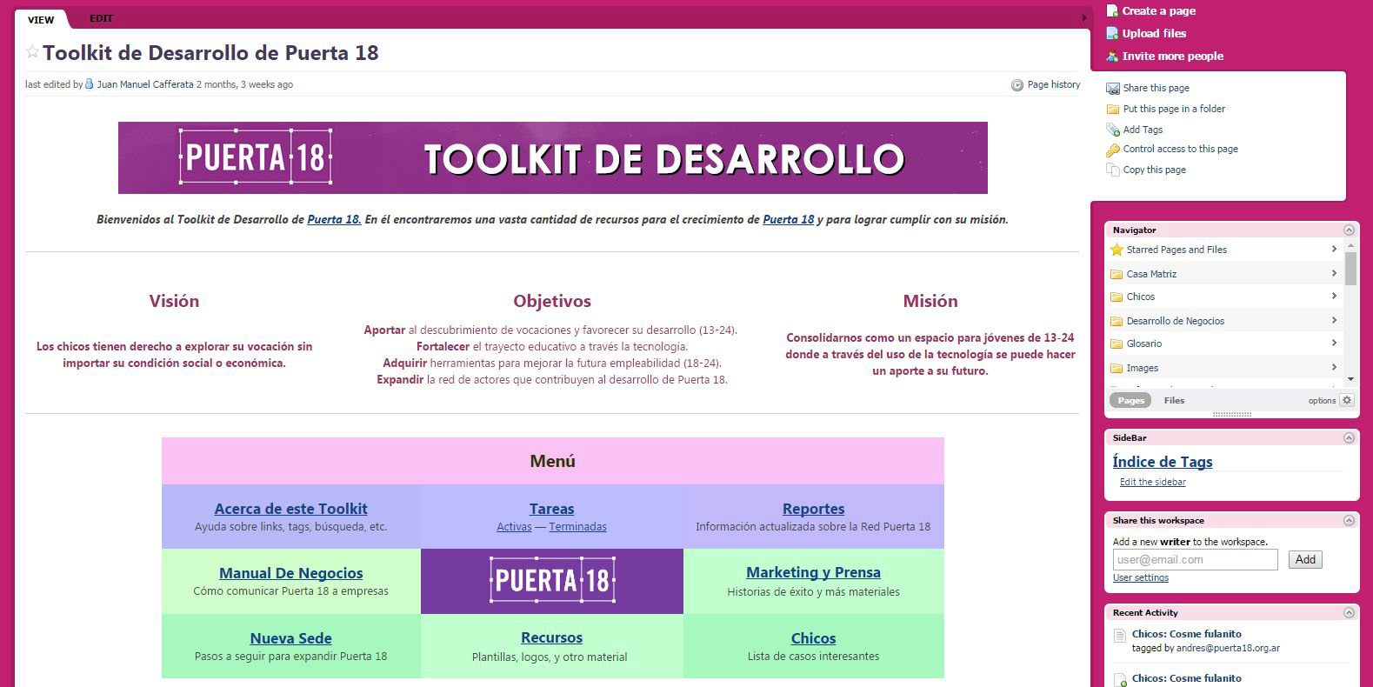Image resolution: width=1373 pixels, height=687 pixels.
Task: Collapse the Recent Activity panel
Action: click(1349, 613)
